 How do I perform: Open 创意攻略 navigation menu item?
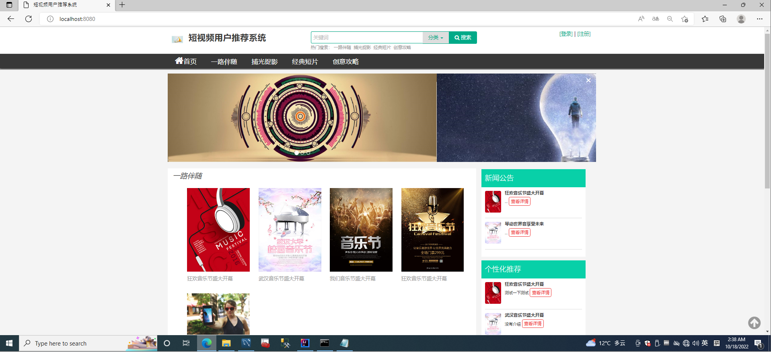pyautogui.click(x=345, y=61)
